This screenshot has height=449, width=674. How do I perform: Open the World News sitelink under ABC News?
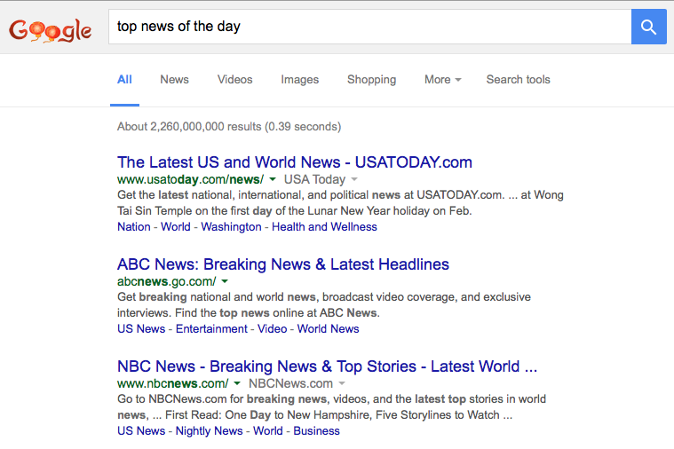tap(328, 328)
